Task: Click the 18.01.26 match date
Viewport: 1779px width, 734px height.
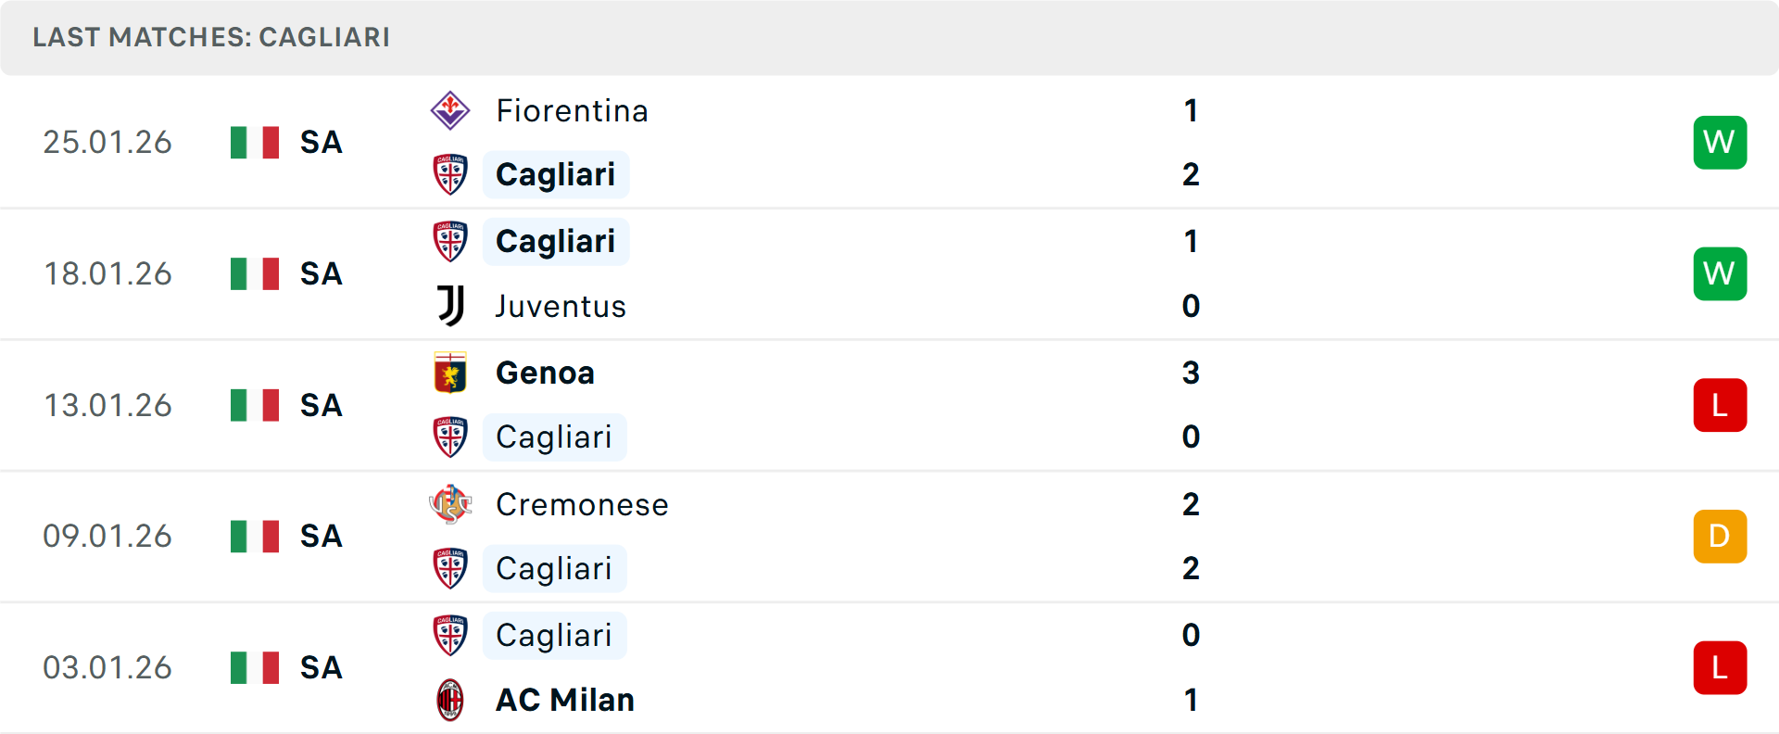Action: pyautogui.click(x=107, y=274)
